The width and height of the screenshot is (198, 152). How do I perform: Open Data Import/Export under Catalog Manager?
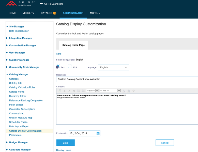(19, 126)
